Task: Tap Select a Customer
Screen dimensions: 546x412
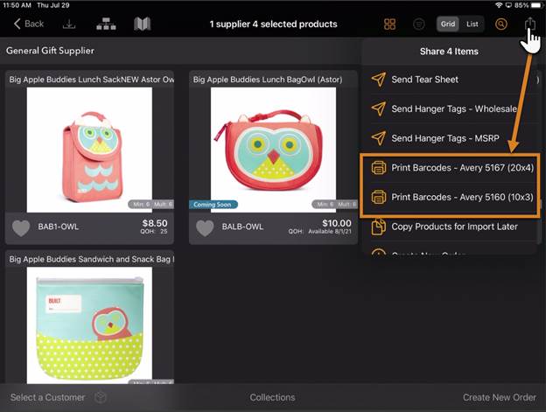Action: coord(48,397)
